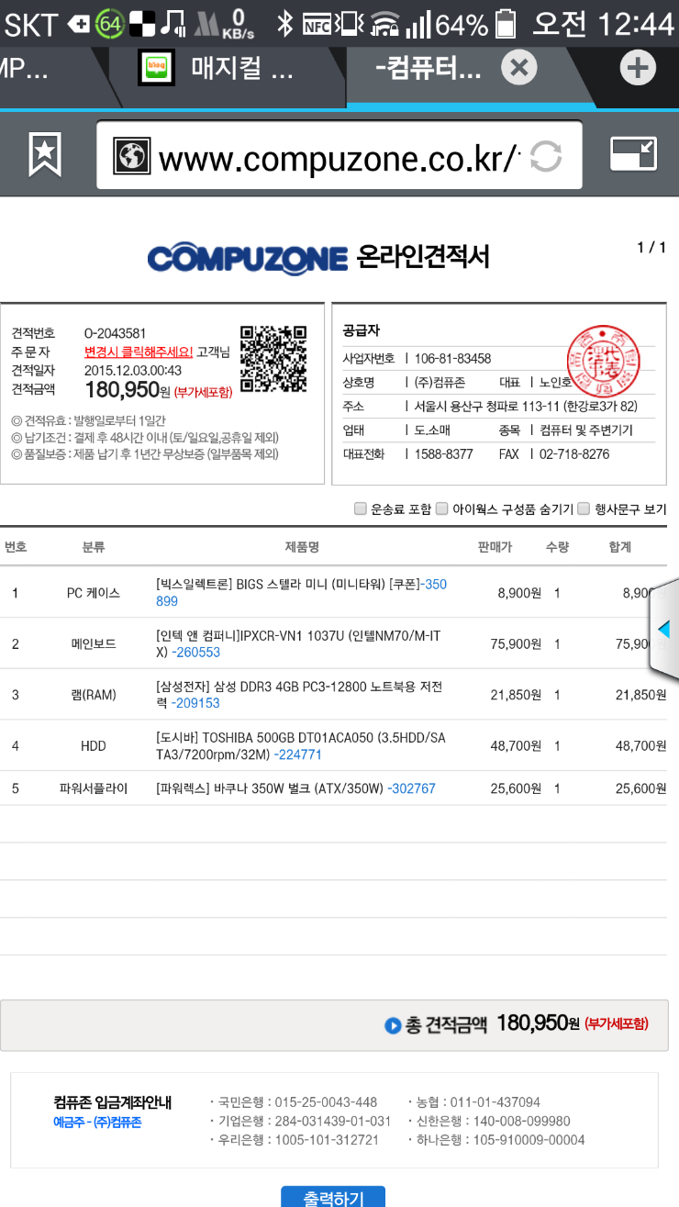Tap the music notification icon
The width and height of the screenshot is (679, 1207).
pos(173,23)
